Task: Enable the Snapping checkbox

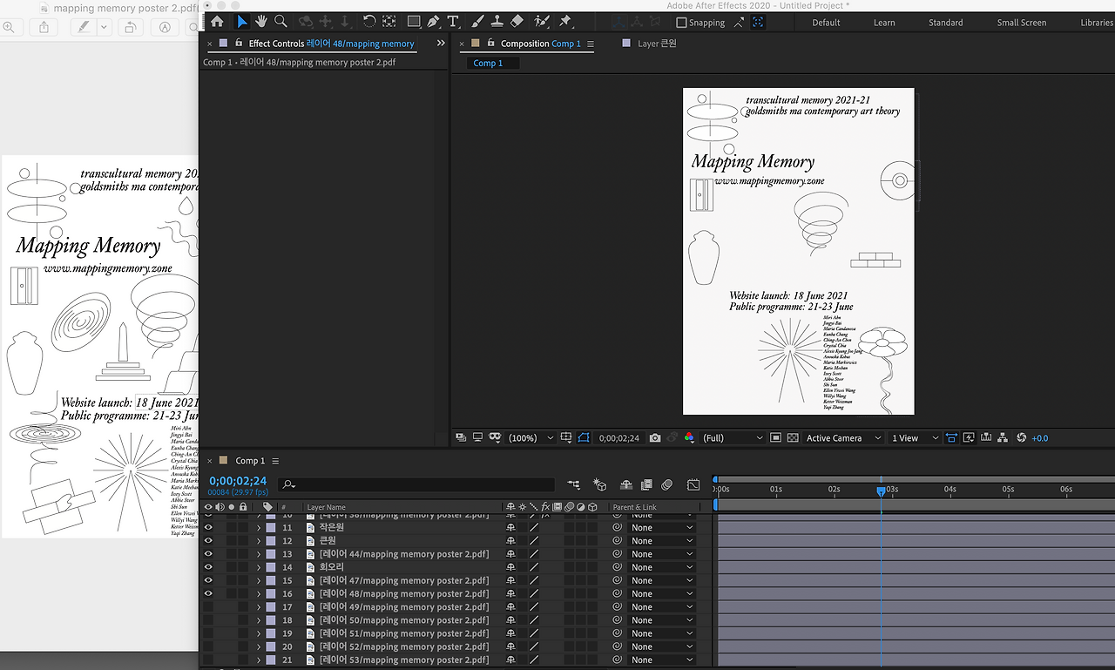Action: click(681, 23)
